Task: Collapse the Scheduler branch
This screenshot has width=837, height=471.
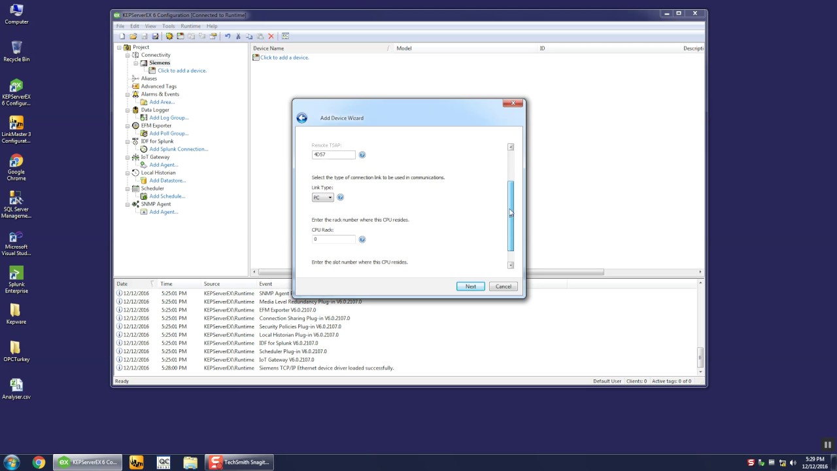Action: [128, 188]
